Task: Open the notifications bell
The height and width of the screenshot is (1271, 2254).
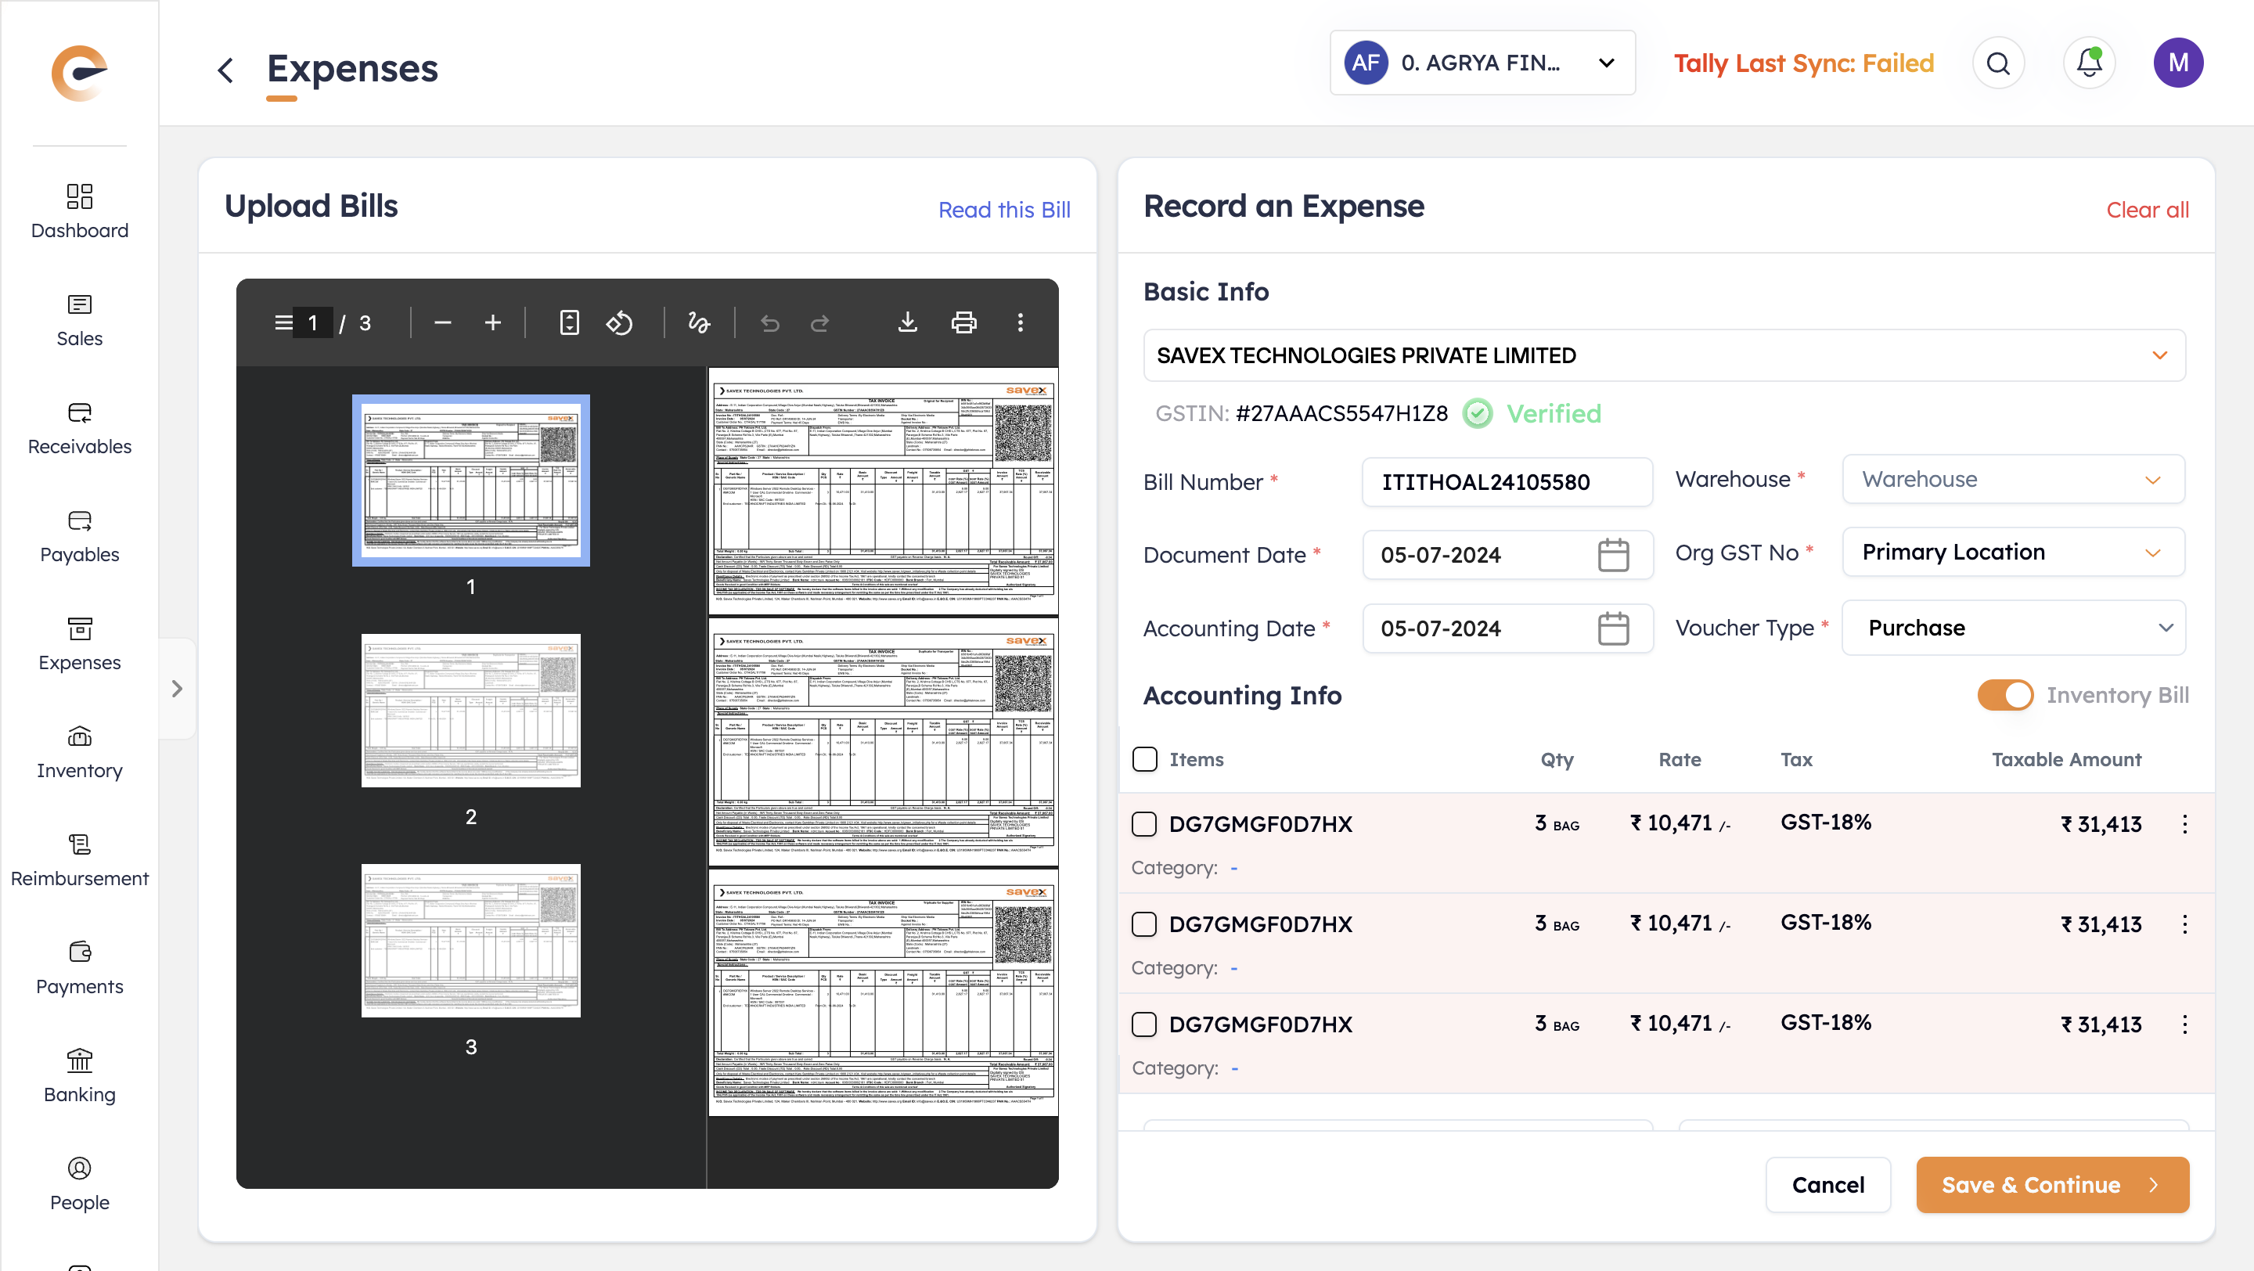Action: click(x=2089, y=63)
